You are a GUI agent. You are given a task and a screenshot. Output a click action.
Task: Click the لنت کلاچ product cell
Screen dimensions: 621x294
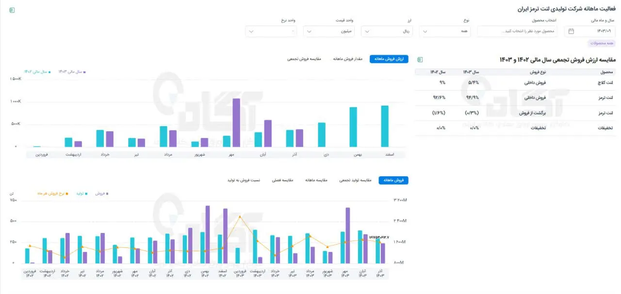606,83
